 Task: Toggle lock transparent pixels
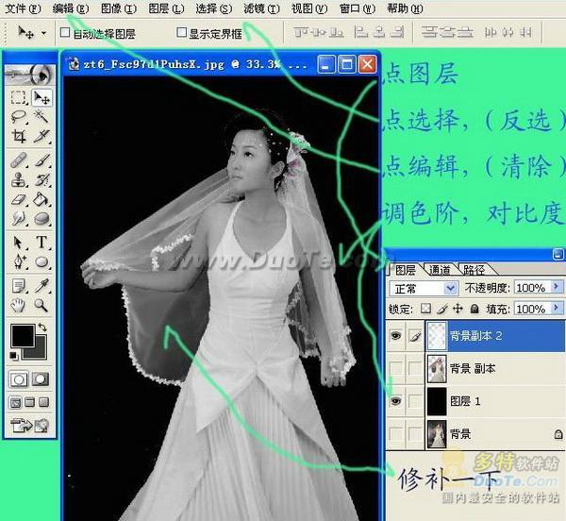[426, 309]
